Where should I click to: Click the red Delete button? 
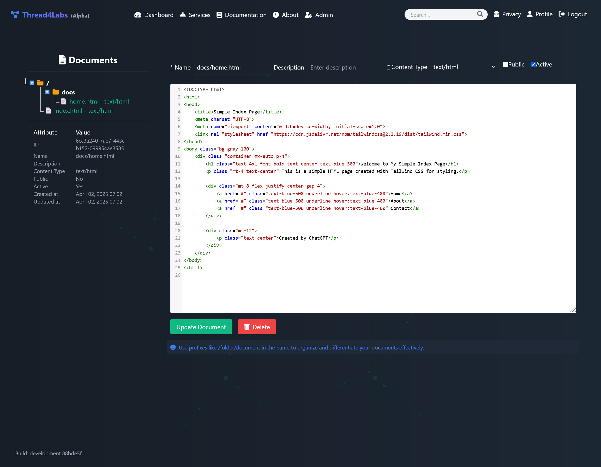(x=257, y=327)
